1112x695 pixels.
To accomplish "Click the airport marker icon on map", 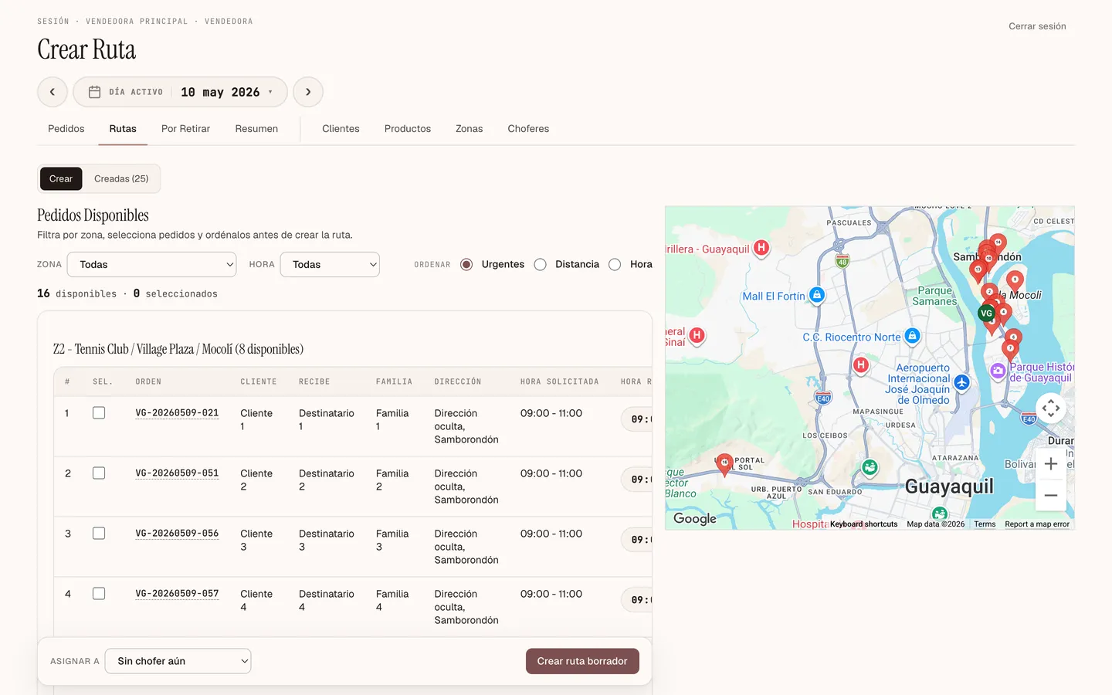I will [x=961, y=382].
